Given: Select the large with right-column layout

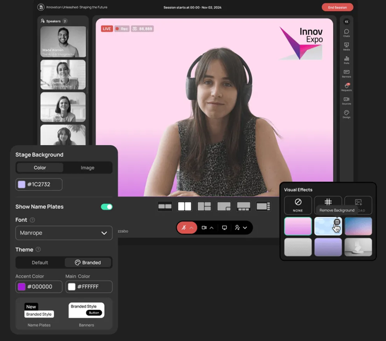Looking at the screenshot, I should click(x=263, y=206).
